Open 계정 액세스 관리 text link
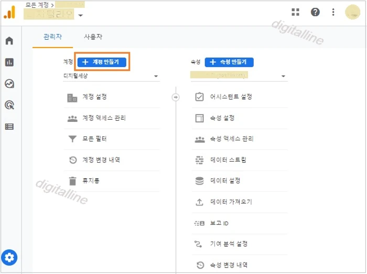 pyautogui.click(x=104, y=118)
